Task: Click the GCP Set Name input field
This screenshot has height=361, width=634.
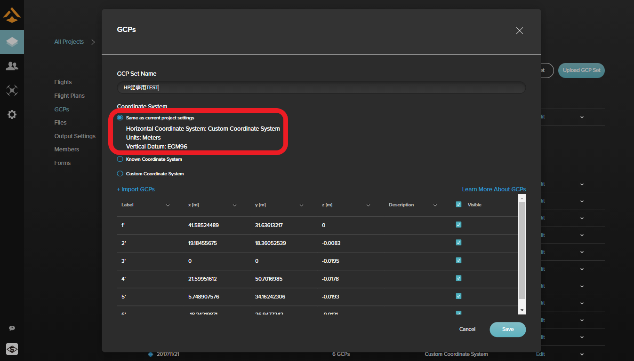Action: pyautogui.click(x=321, y=88)
